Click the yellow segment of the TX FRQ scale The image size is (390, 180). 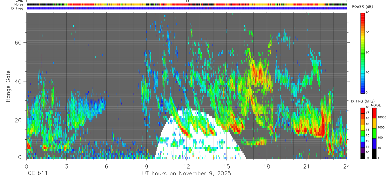[362, 128]
